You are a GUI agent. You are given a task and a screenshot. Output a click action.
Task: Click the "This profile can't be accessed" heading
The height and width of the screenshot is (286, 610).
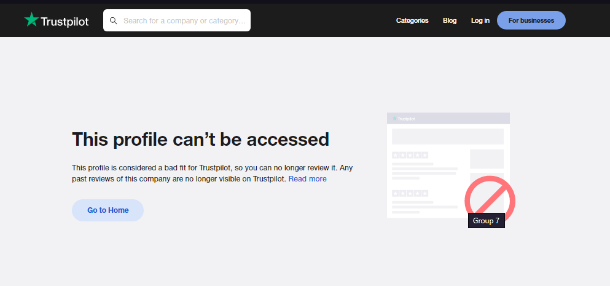click(201, 139)
